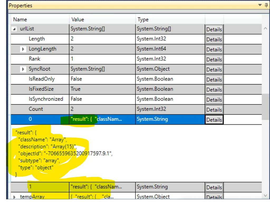Click SyncRoot value System.String[]
The height and width of the screenshot is (202, 270).
tap(88, 69)
